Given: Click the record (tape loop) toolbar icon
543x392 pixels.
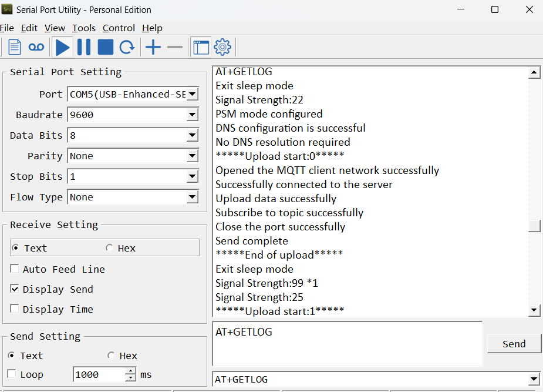Looking at the screenshot, I should coord(36,47).
